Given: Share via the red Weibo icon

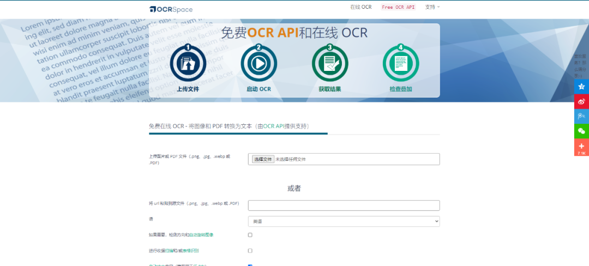Looking at the screenshot, I should (x=581, y=101).
